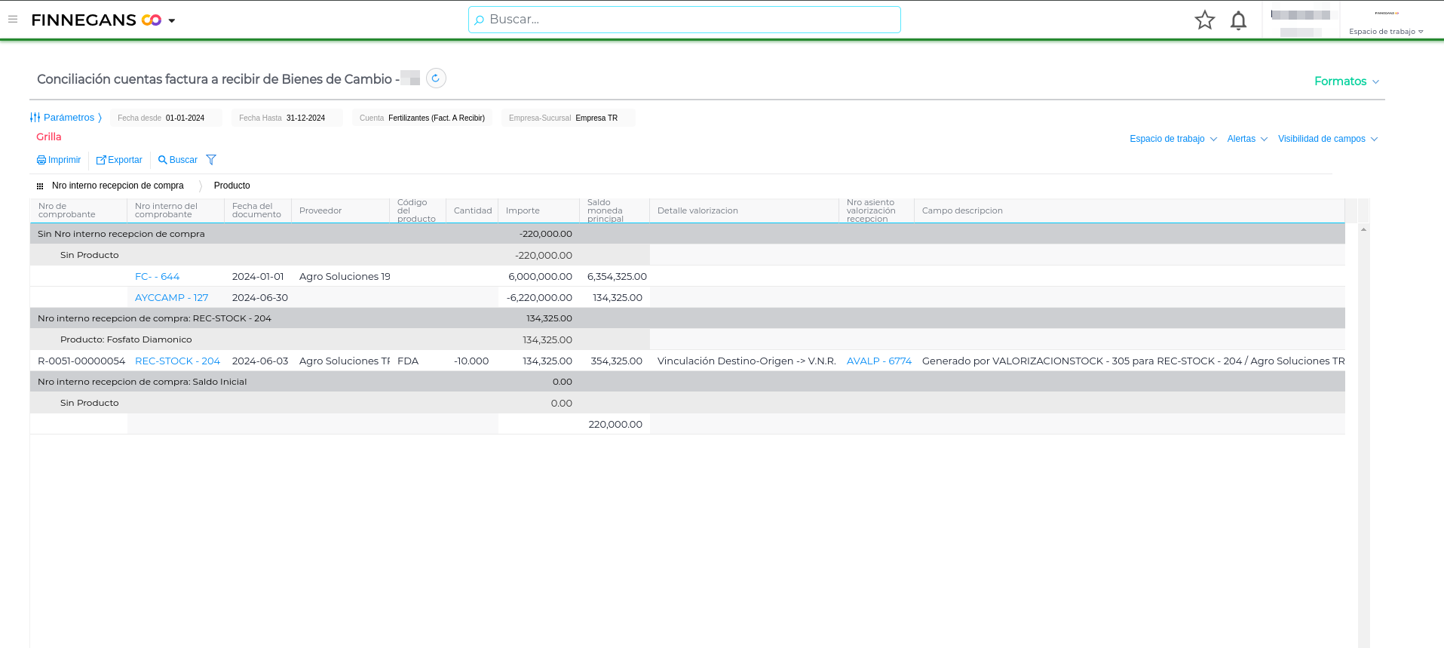Screen dimensions: 1444x648
Task: Open Visibilidad de campos dropdown
Action: coord(1327,139)
